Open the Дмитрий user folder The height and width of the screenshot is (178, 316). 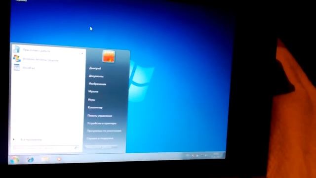(x=95, y=68)
